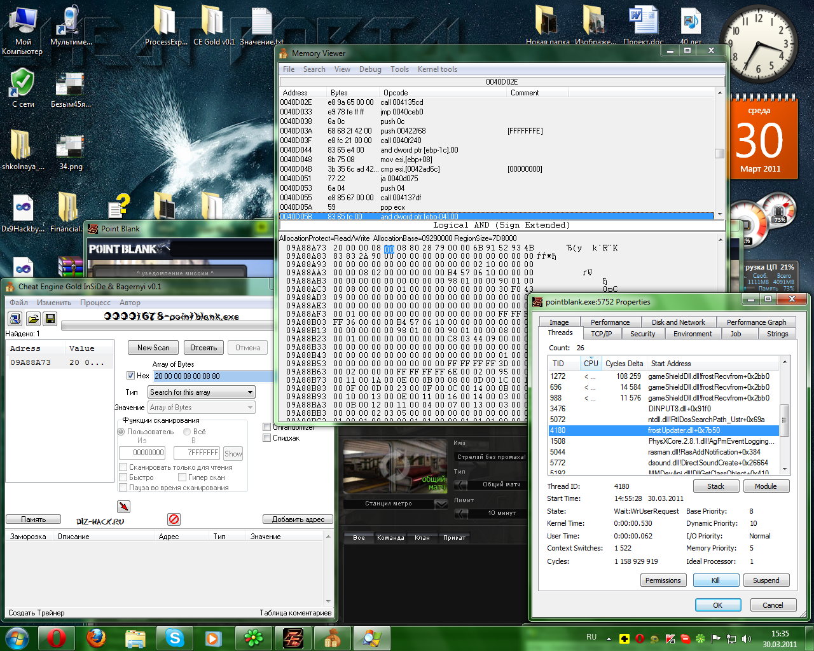Enable the Unrandomizer checkbox
Viewport: 814px width, 651px height.
coord(266,427)
